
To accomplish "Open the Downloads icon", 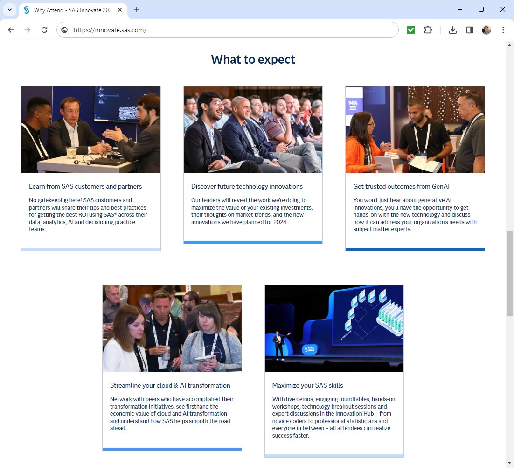I will [x=453, y=30].
